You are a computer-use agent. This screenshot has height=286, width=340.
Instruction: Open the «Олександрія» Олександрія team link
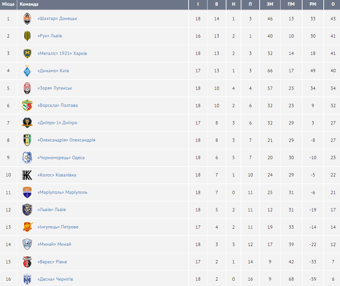pyautogui.click(x=66, y=140)
